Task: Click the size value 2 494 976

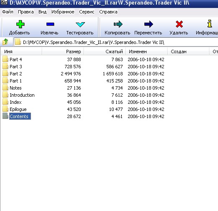Action: coord(71,74)
